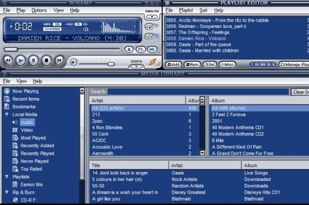Click the sidebar scrollbar up arrow
Viewport: 309px width, 205px height.
point(82,90)
